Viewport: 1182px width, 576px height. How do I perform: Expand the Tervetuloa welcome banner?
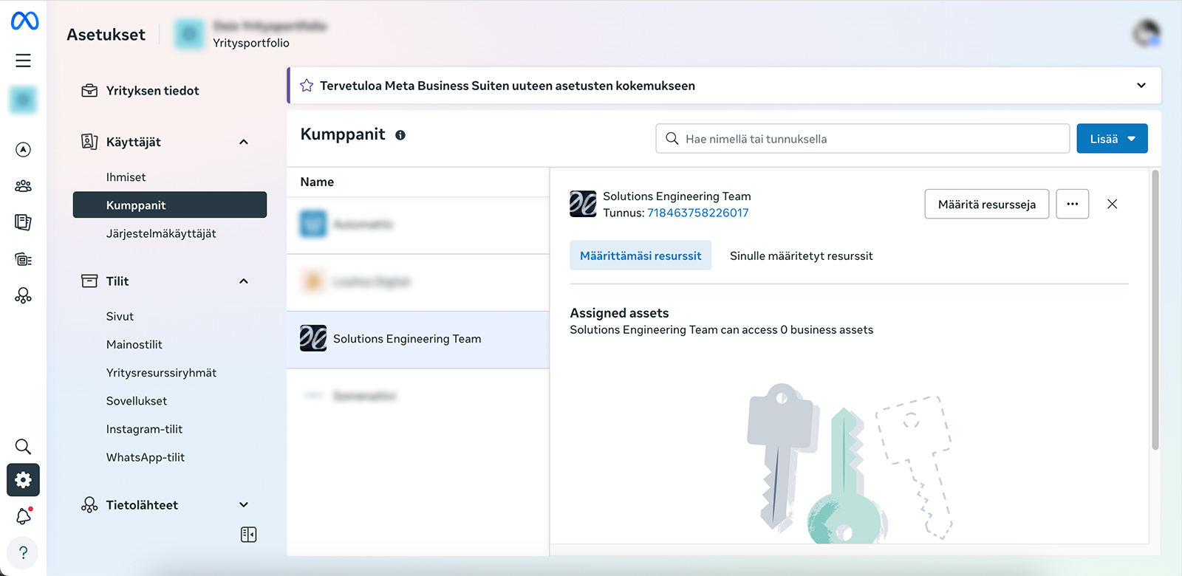point(1141,86)
